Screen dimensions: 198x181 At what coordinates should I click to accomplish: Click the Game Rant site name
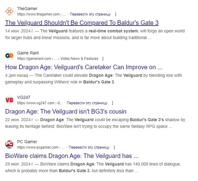tap(28, 53)
